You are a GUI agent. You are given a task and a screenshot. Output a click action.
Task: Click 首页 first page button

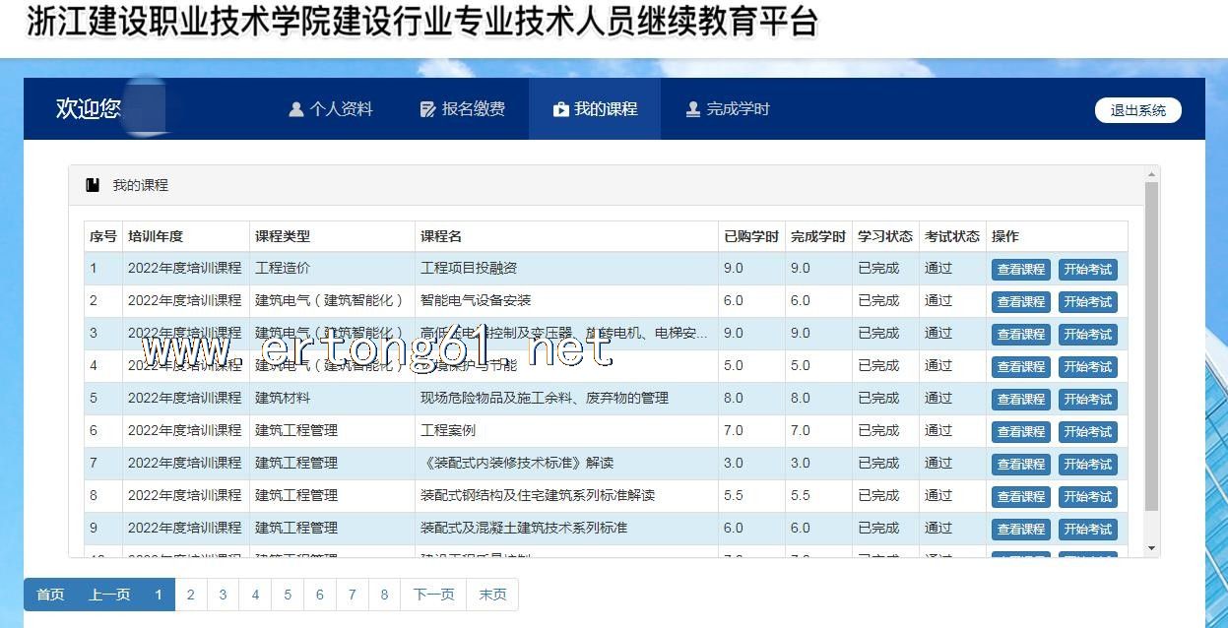50,595
